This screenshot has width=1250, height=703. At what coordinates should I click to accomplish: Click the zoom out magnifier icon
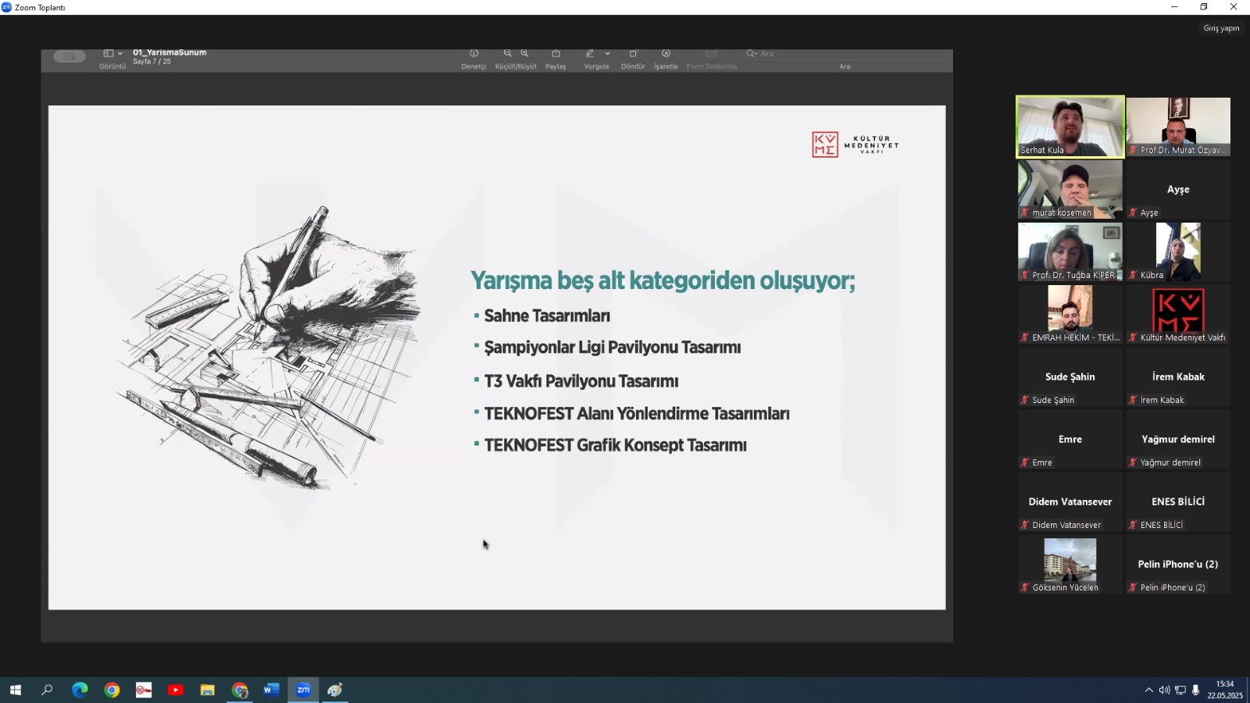pyautogui.click(x=508, y=53)
